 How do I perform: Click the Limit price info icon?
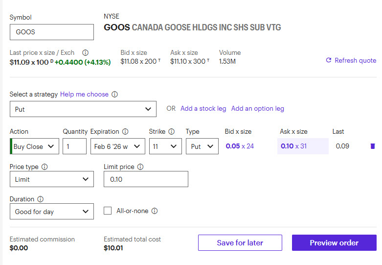[140, 167]
